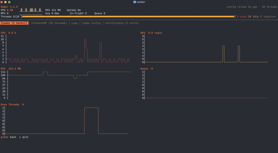Click the RSS 114 MB header stat

53,10
